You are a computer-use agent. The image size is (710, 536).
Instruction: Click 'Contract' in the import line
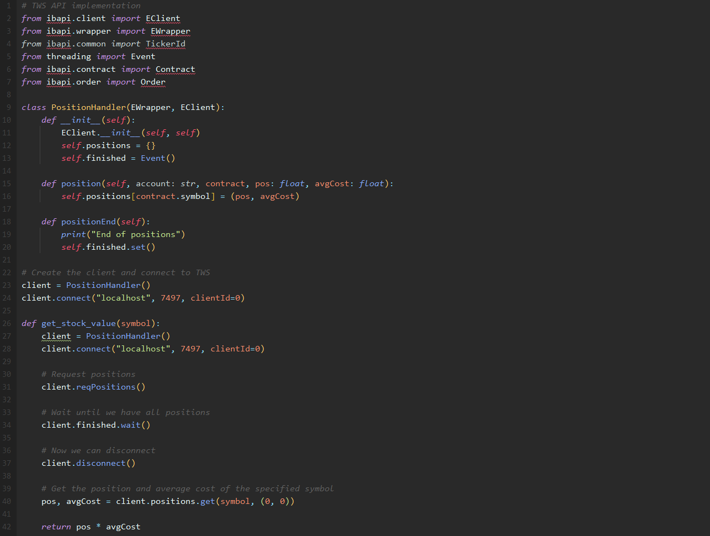[176, 69]
